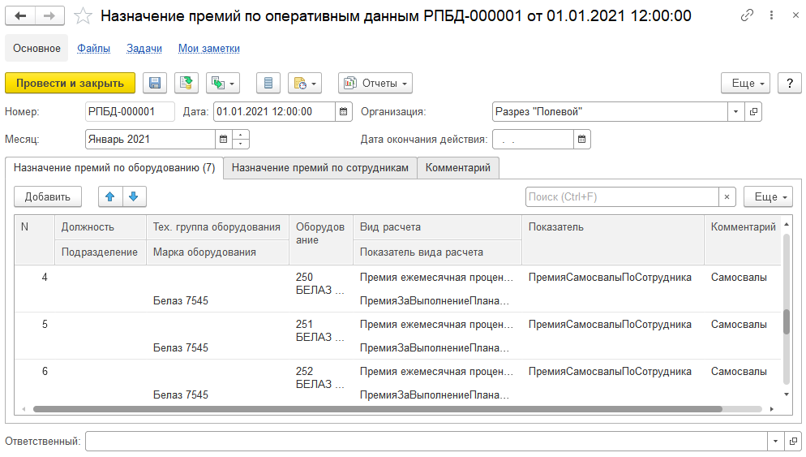Image resolution: width=806 pixels, height=457 pixels.
Task: Click the horizontal scrollbar thumb of table
Action: [x=377, y=409]
